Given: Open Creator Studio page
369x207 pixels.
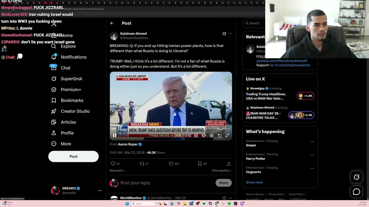Looking at the screenshot, I should click(x=75, y=111).
